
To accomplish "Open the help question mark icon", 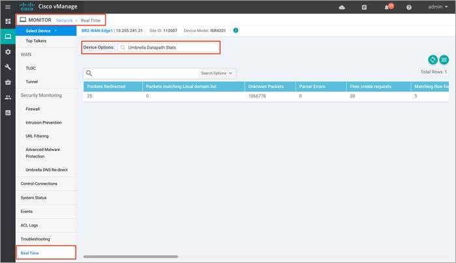I will pos(409,7).
